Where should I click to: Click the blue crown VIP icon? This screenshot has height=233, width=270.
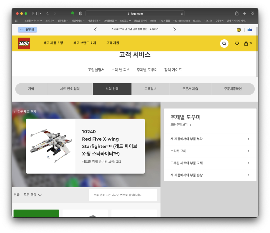coord(250,30)
